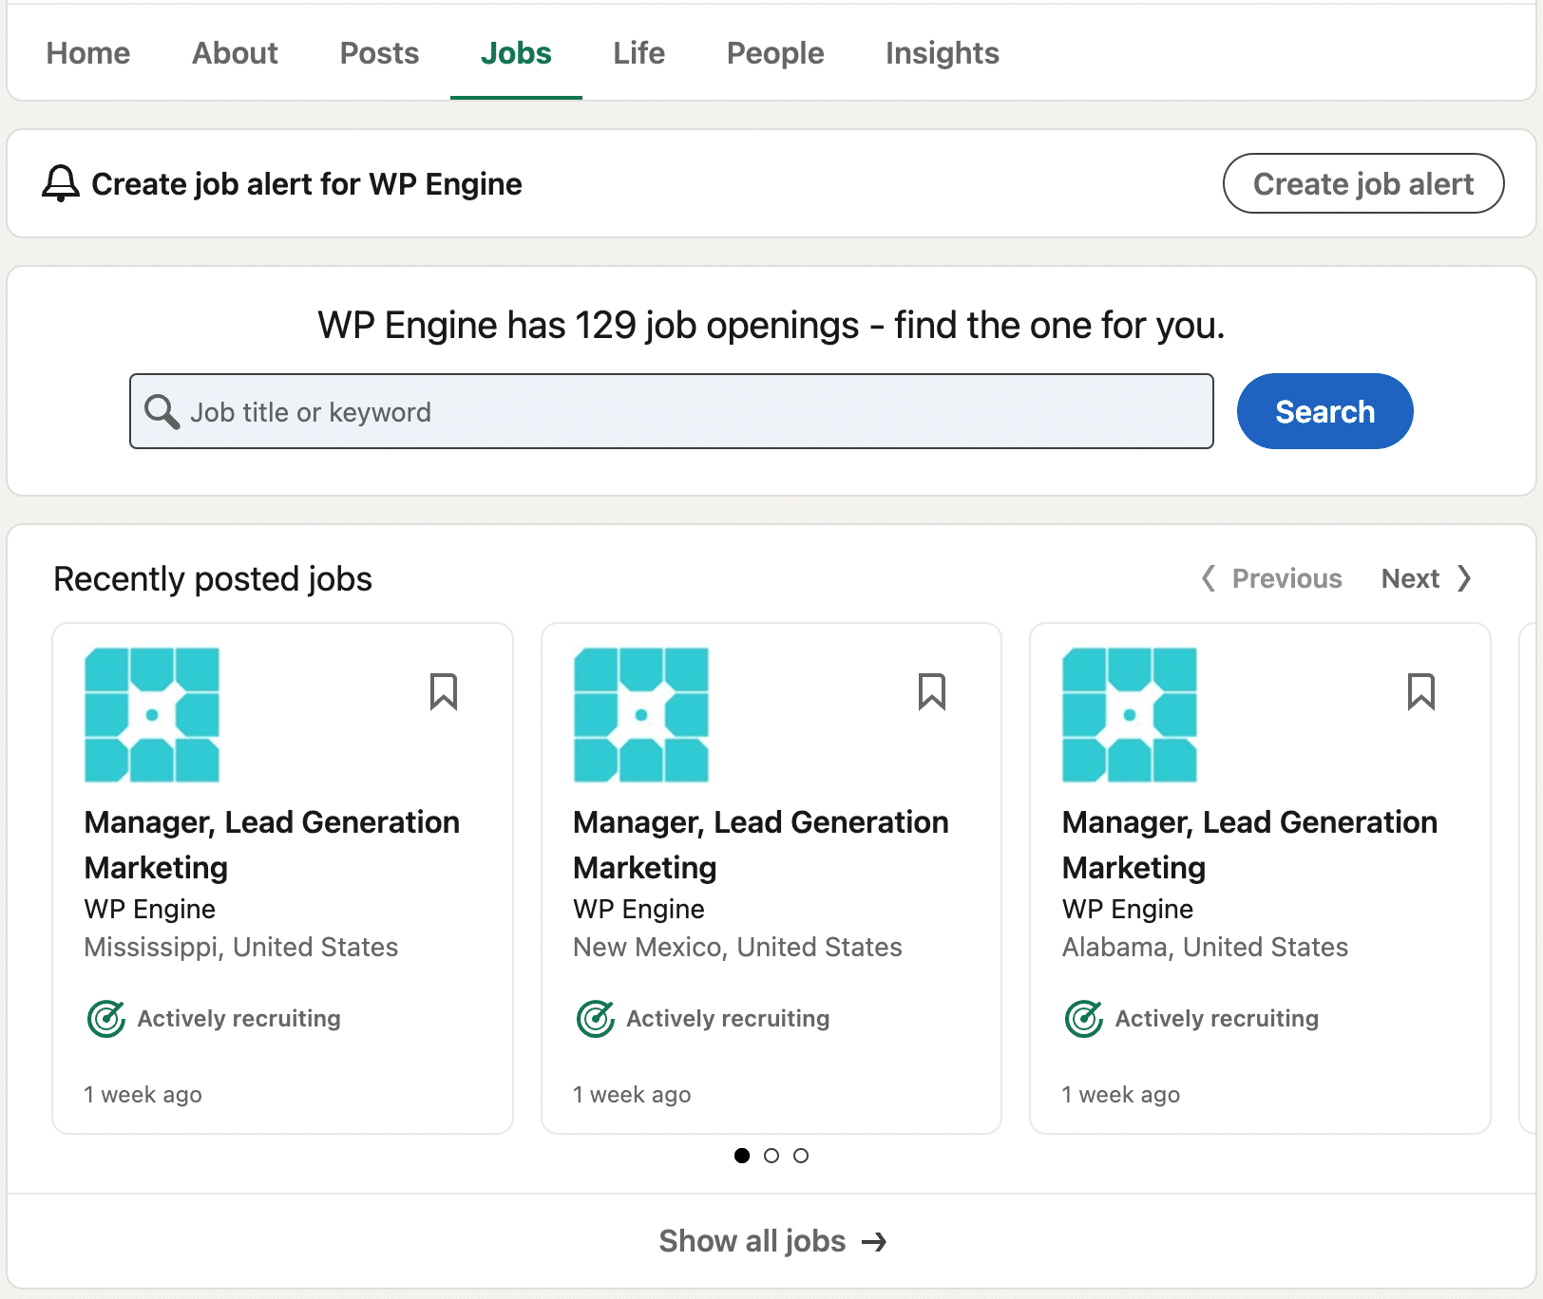Open Manager, Lead Generation Marketing Alabama job
1543x1299 pixels.
pyautogui.click(x=1249, y=845)
